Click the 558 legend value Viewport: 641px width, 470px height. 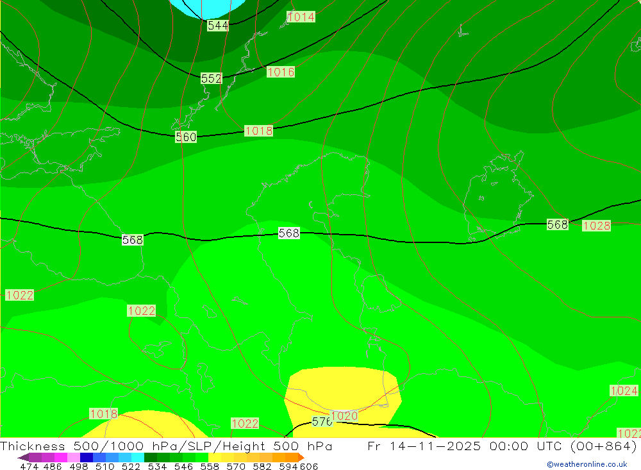pos(210,466)
